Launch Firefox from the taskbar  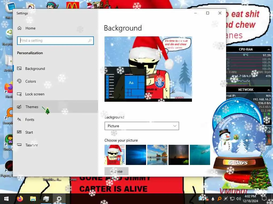click(x=20, y=199)
